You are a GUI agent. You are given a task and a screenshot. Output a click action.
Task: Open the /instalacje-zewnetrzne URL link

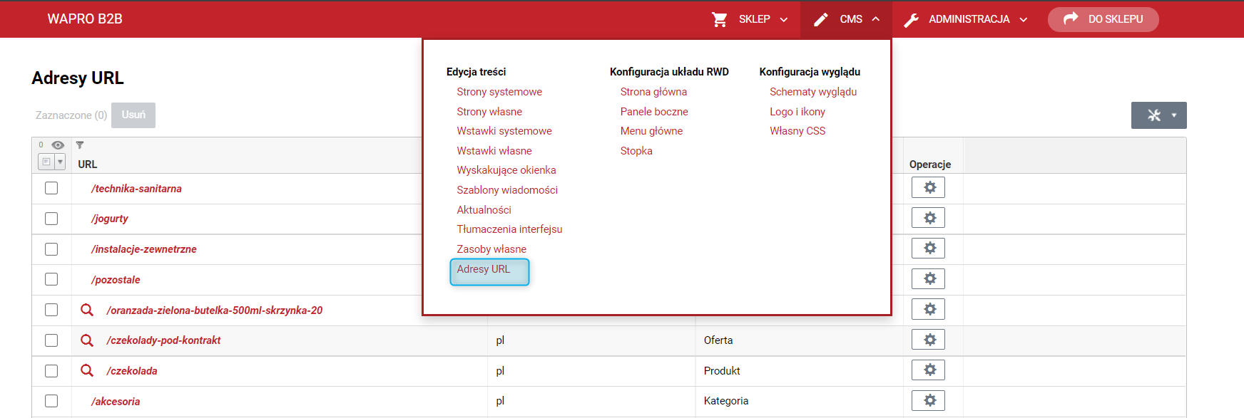point(144,249)
